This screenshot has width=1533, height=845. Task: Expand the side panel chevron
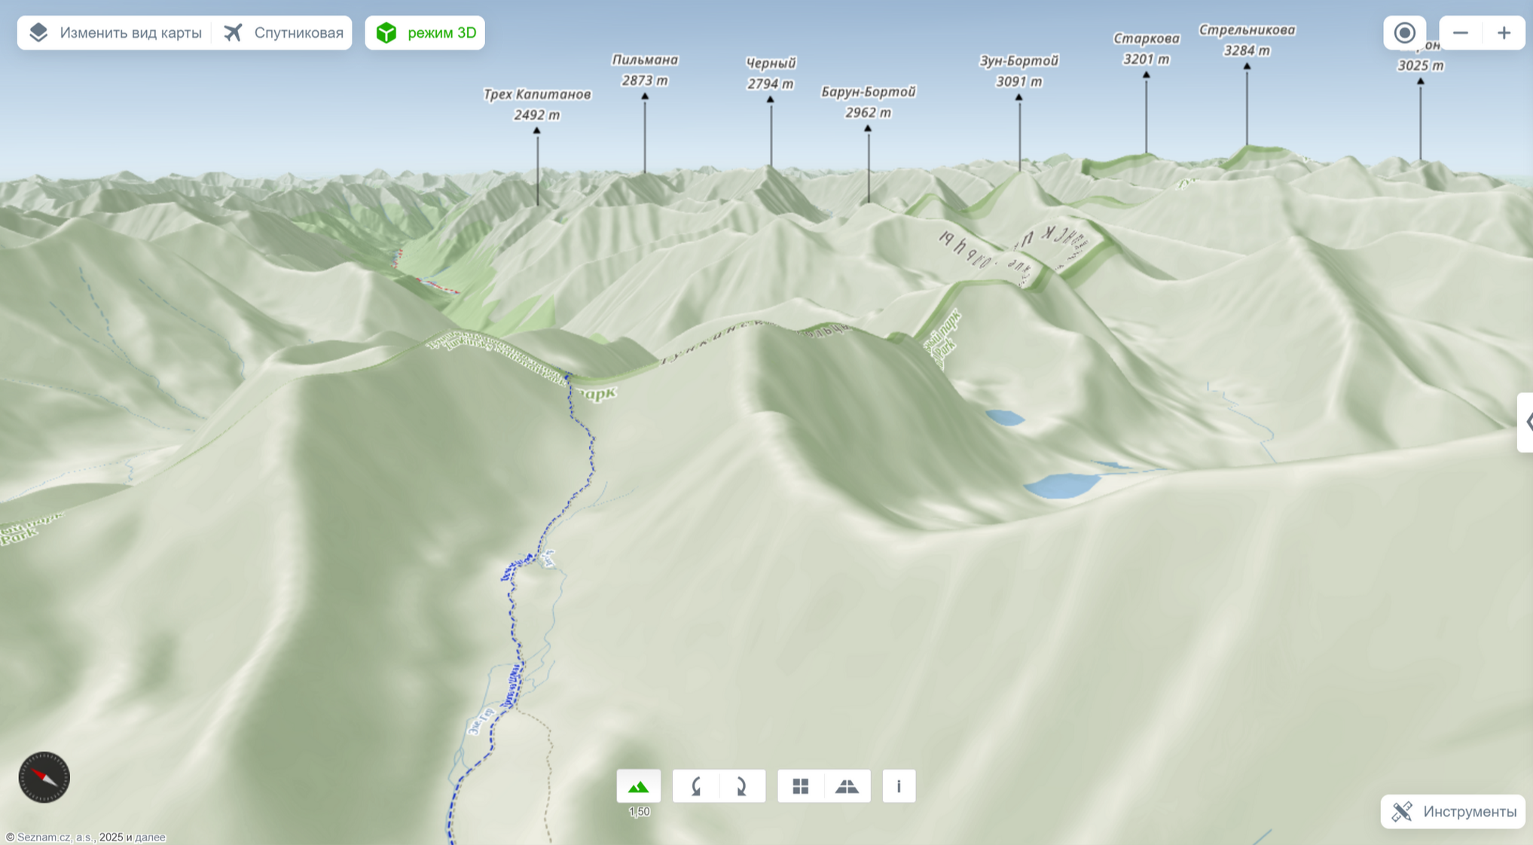(1526, 422)
